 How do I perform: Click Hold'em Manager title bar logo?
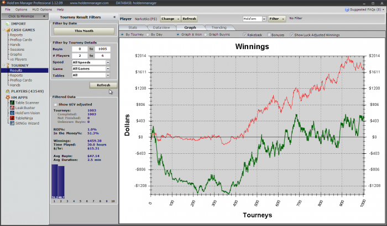point(3,3)
